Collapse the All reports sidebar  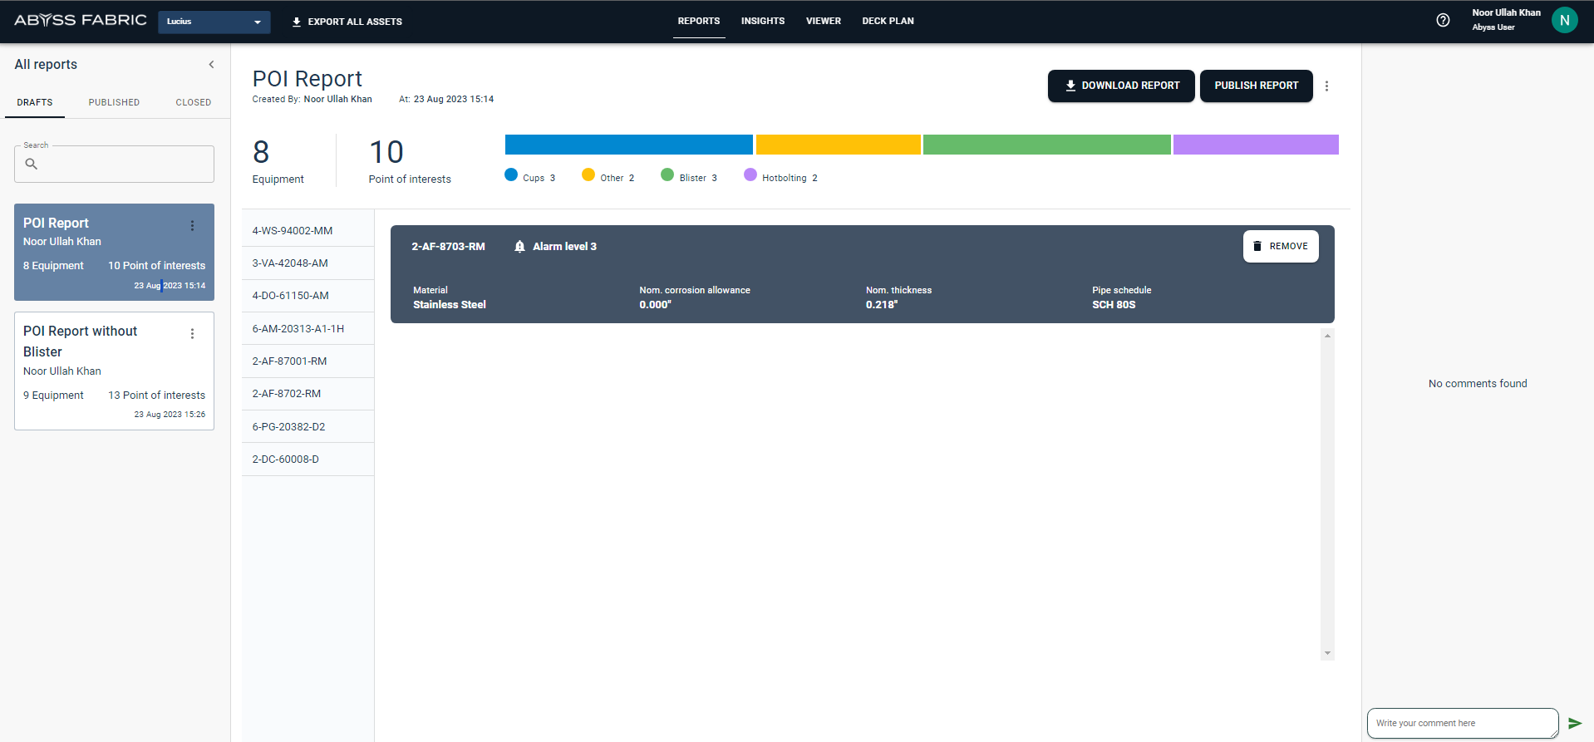(211, 65)
